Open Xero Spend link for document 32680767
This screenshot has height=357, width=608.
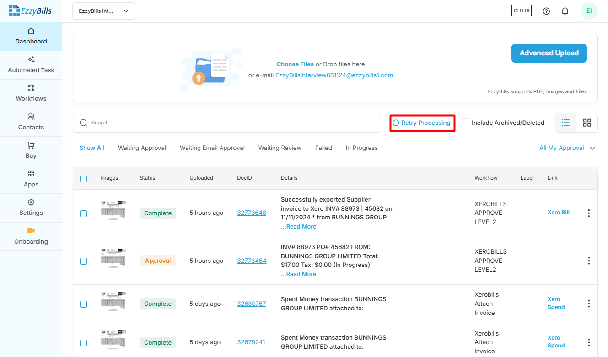pos(556,304)
